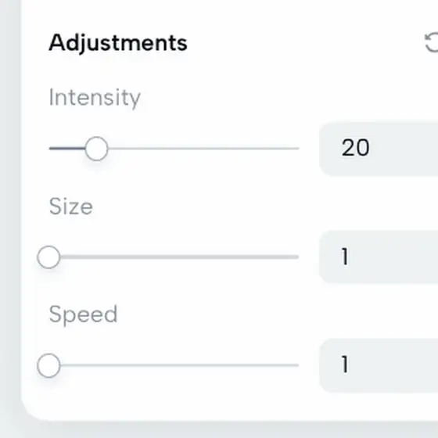Image resolution: width=438 pixels, height=438 pixels.
Task: Click the Speed label text
Action: pyautogui.click(x=83, y=315)
